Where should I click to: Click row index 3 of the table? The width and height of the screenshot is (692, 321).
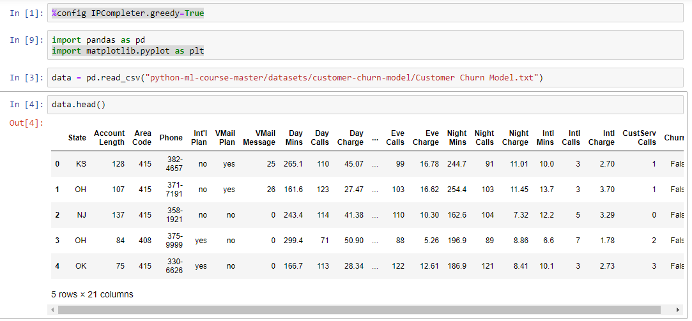coord(58,241)
